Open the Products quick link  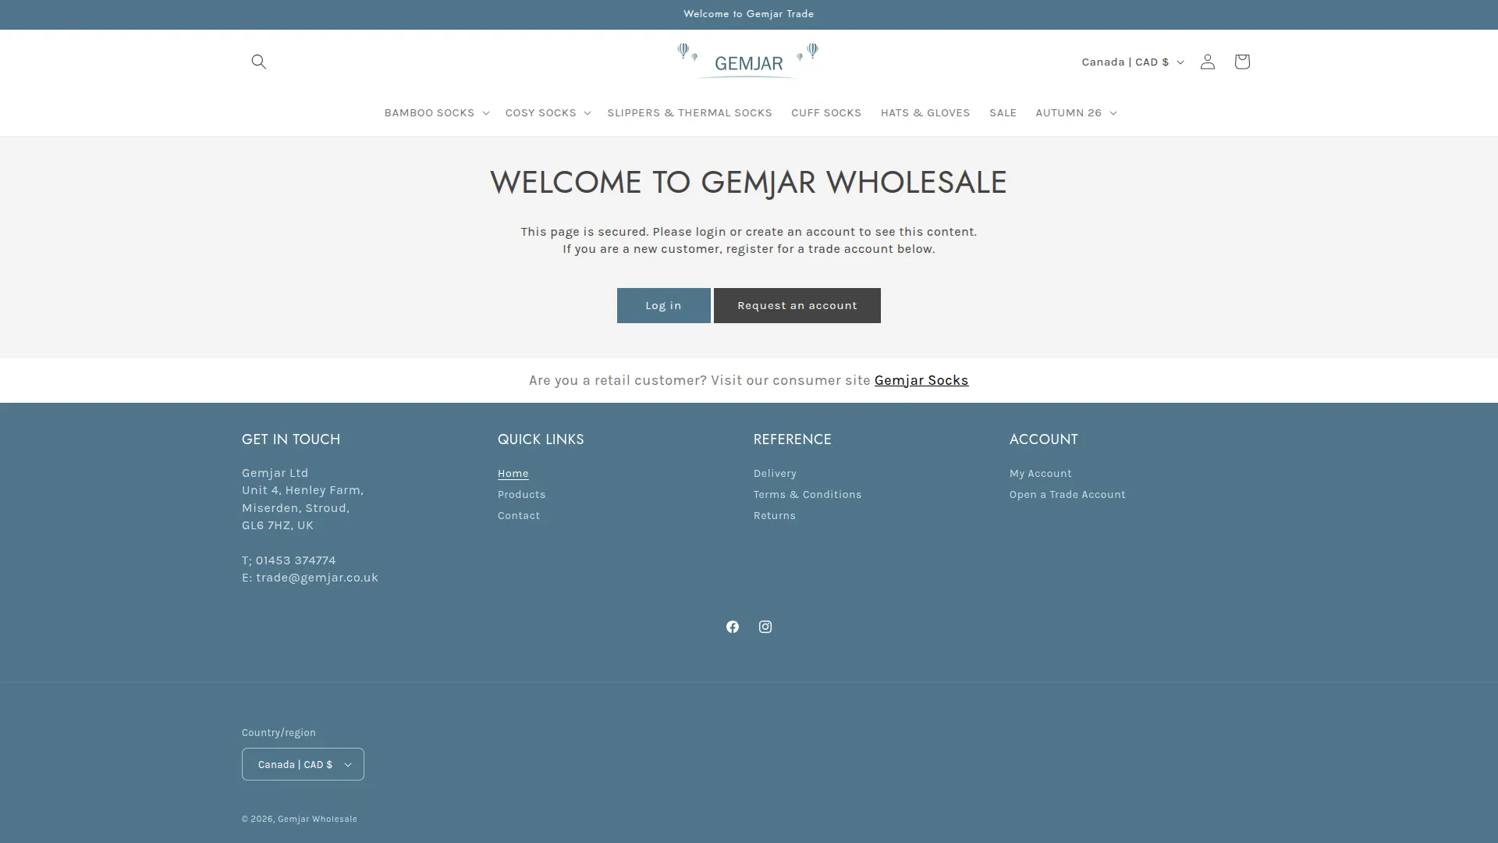pyautogui.click(x=521, y=494)
